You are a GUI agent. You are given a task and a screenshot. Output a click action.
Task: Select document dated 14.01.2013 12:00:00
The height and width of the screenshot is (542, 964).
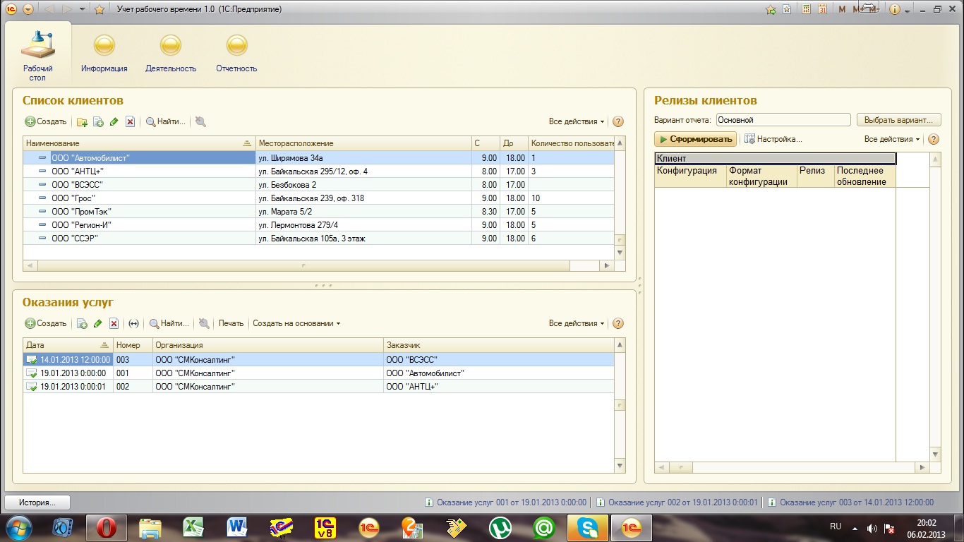[x=318, y=360]
